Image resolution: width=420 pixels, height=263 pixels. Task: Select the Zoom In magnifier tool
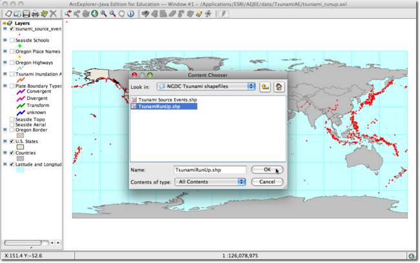103,14
